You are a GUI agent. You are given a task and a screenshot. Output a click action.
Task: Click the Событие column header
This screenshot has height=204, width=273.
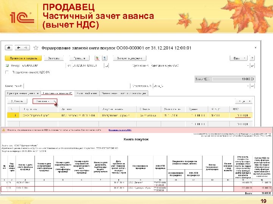pyautogui.click(x=149, y=109)
